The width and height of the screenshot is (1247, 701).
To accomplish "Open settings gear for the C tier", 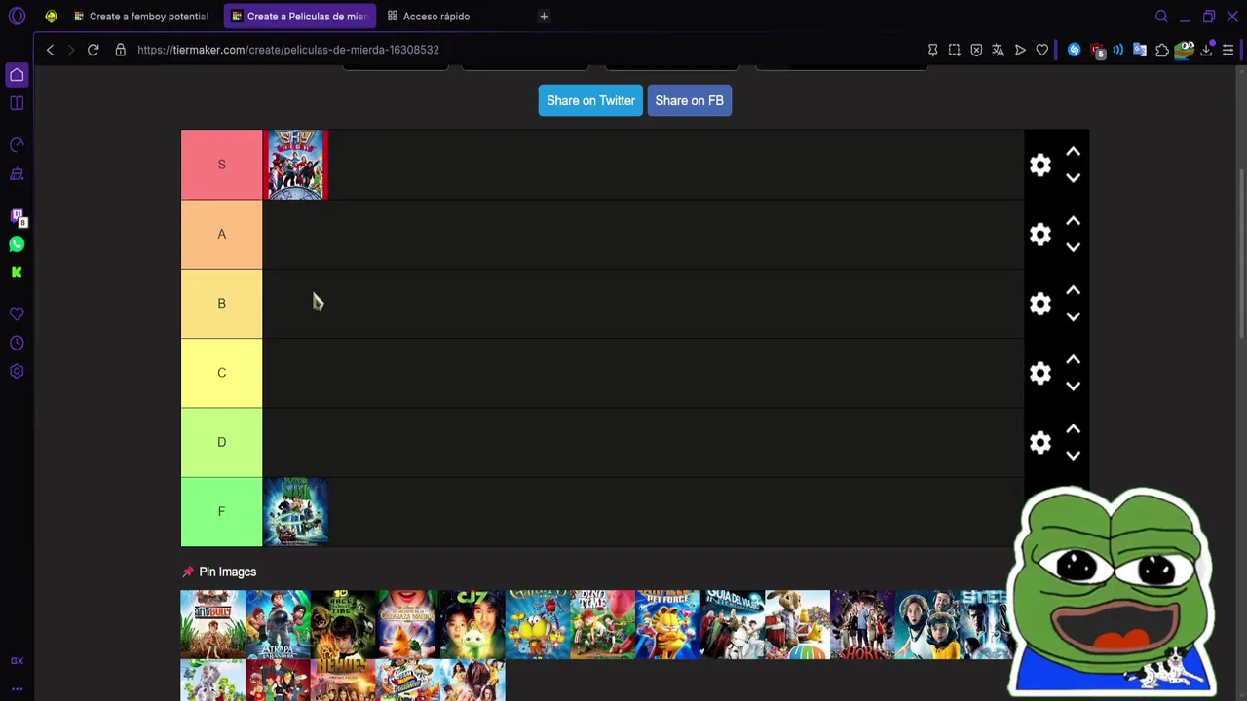I will (1040, 373).
